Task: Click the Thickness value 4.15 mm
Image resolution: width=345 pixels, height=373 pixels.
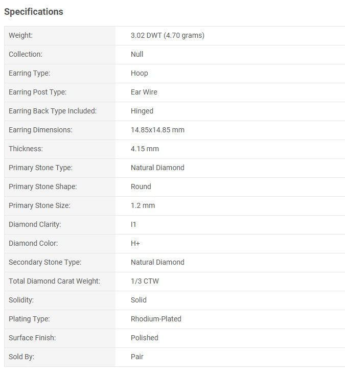Action: [x=145, y=149]
